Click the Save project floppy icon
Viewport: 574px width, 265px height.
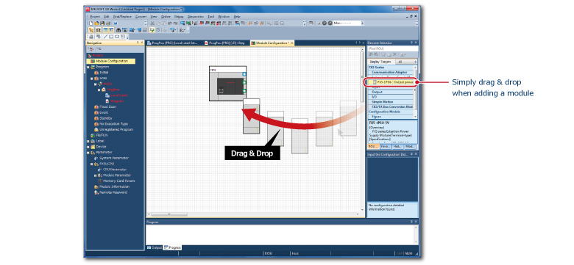(x=102, y=23)
